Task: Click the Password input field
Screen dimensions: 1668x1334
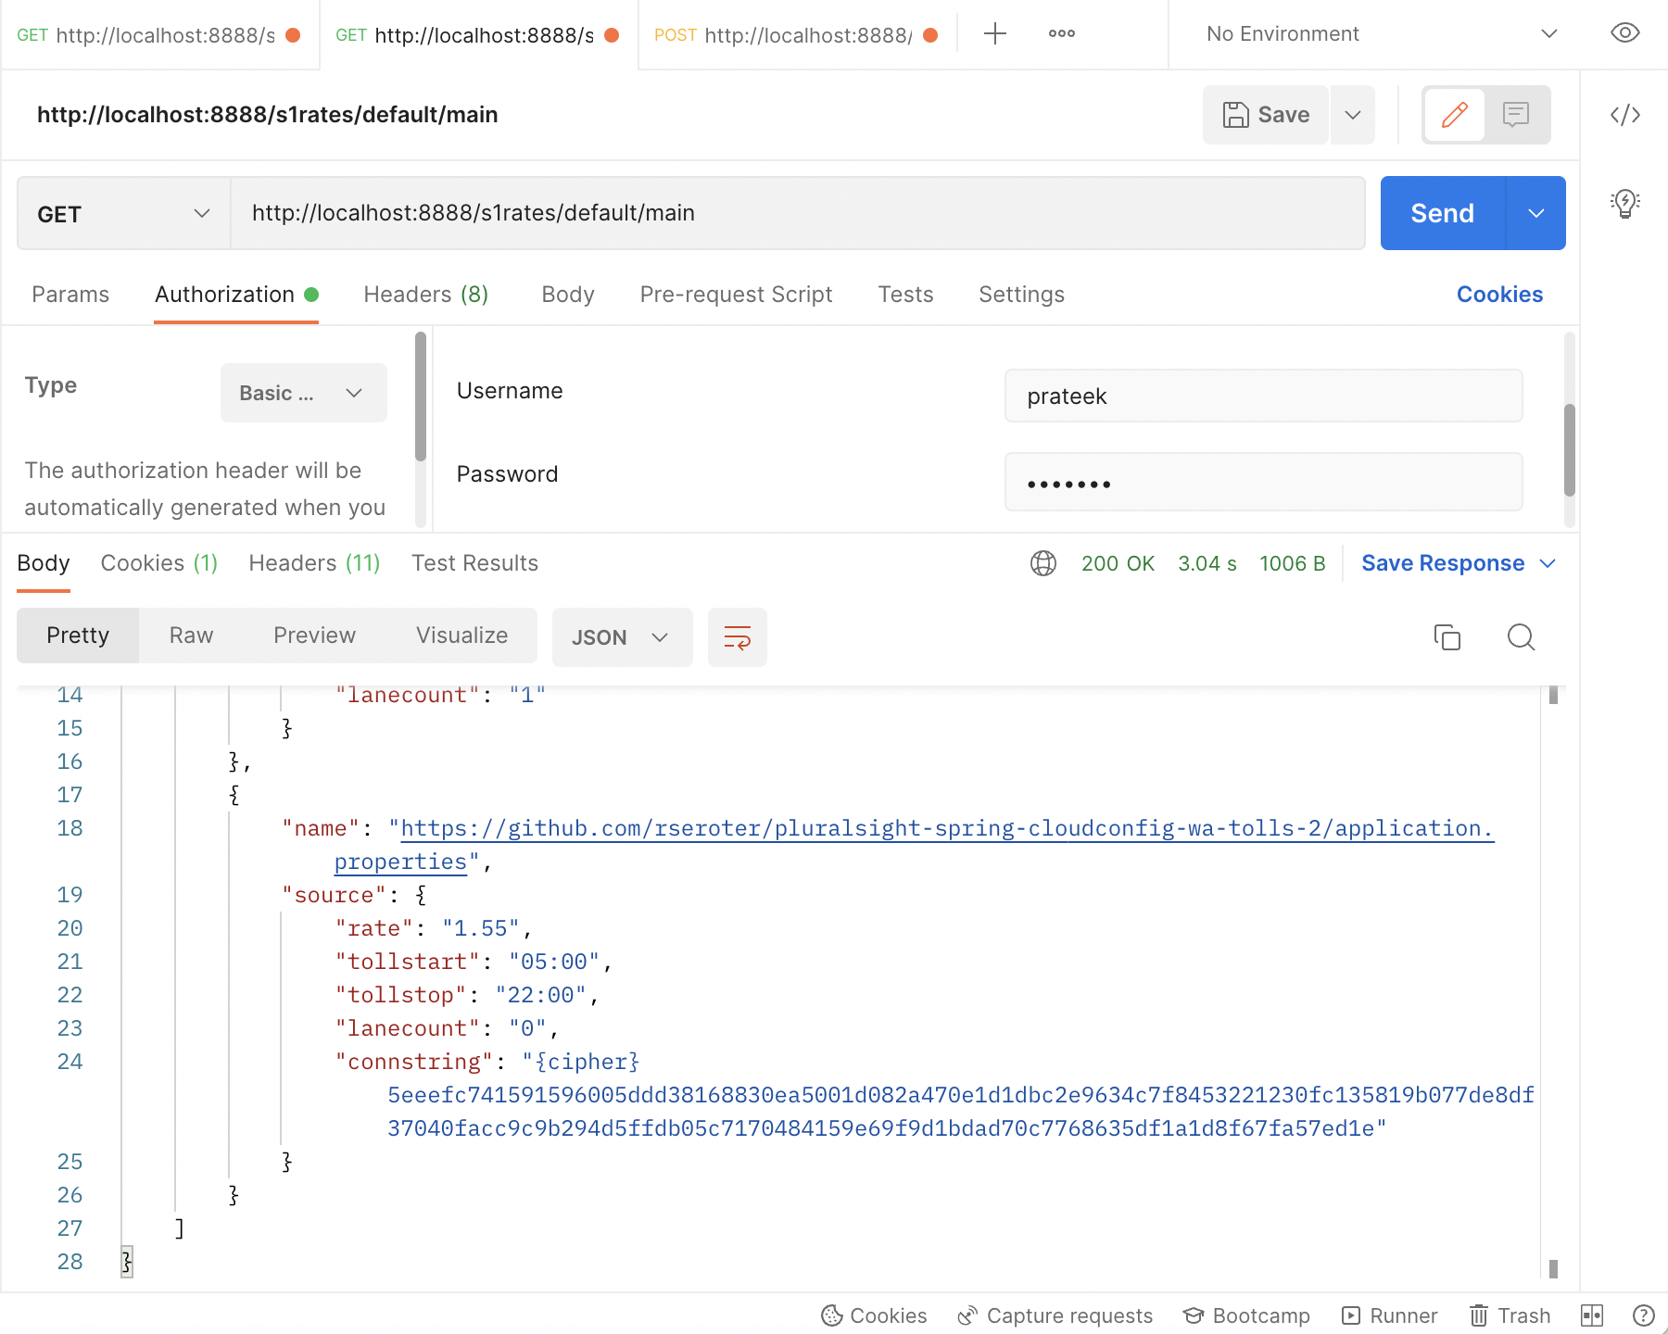Action: point(1264,482)
